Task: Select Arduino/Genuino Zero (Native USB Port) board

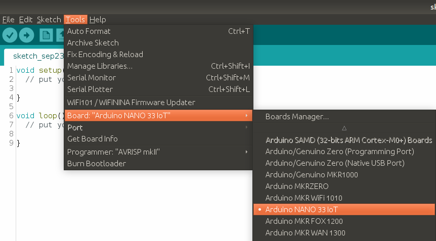Action: pyautogui.click(x=344, y=163)
